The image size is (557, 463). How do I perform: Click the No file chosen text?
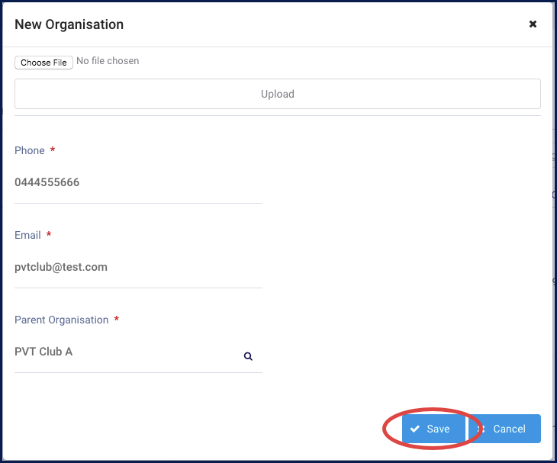(x=108, y=61)
